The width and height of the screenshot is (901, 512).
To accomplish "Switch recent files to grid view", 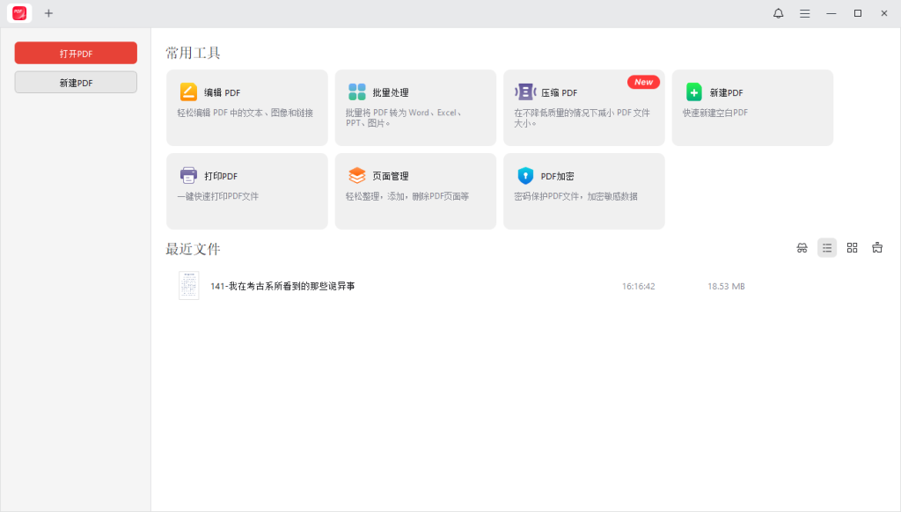I will coord(852,247).
